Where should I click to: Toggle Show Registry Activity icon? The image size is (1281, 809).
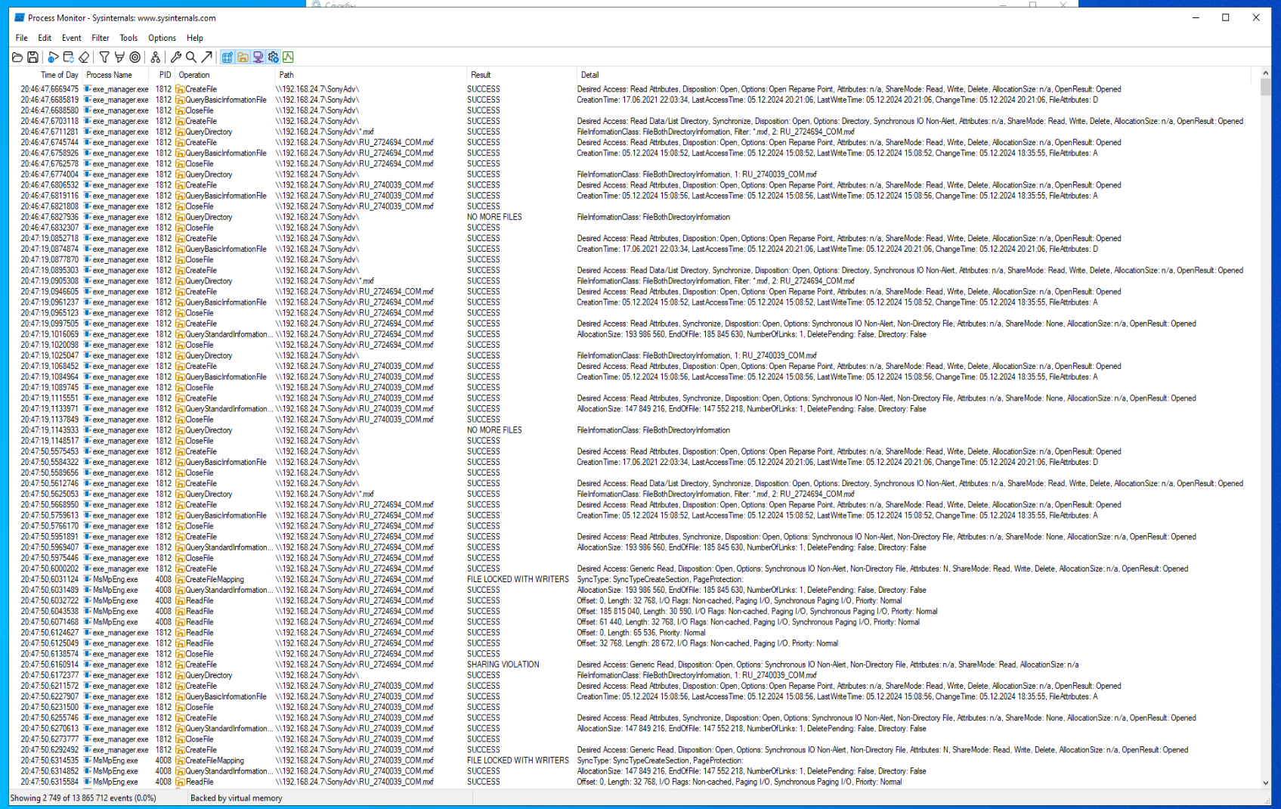pyautogui.click(x=227, y=57)
